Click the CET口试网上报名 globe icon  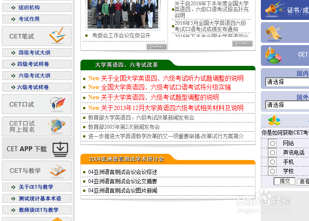point(57,126)
